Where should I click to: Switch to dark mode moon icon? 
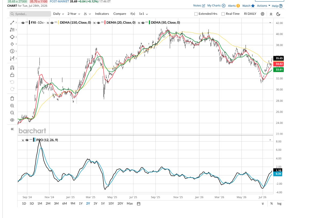tap(278, 14)
